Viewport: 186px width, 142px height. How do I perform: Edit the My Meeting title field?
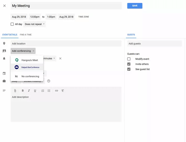click(66, 6)
